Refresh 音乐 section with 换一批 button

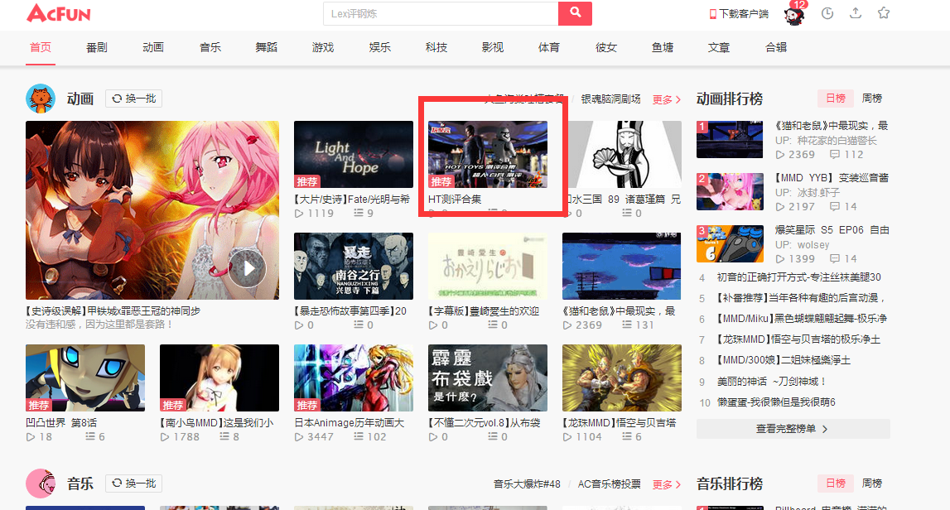134,484
